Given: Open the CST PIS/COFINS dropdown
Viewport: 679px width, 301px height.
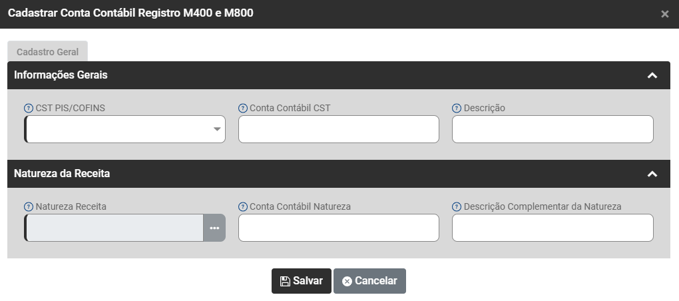Looking at the screenshot, I should click(x=217, y=129).
